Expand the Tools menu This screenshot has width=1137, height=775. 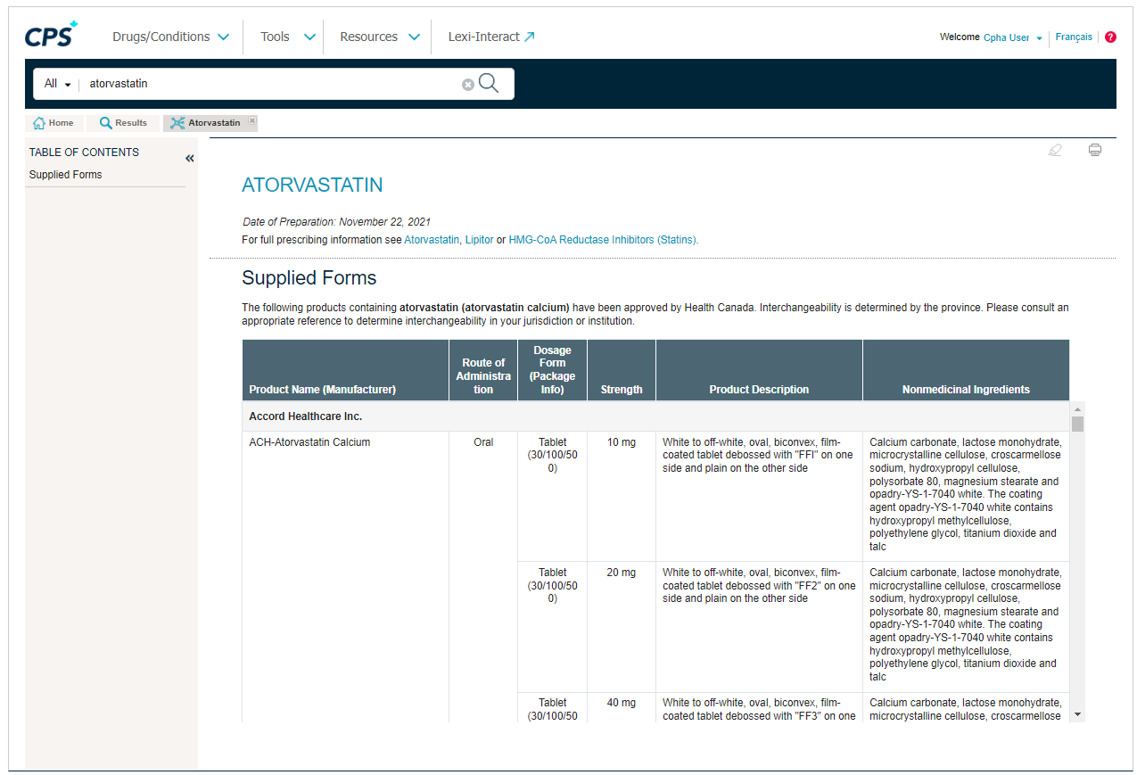(x=288, y=37)
